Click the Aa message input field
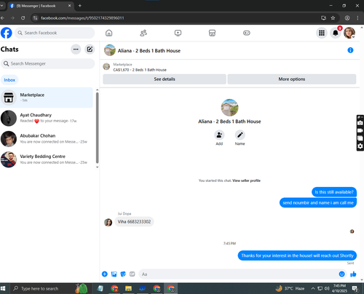The image size is (364, 294). 239,274
